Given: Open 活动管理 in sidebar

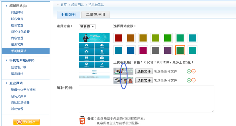Looking at the screenshot, I should tap(17, 109).
